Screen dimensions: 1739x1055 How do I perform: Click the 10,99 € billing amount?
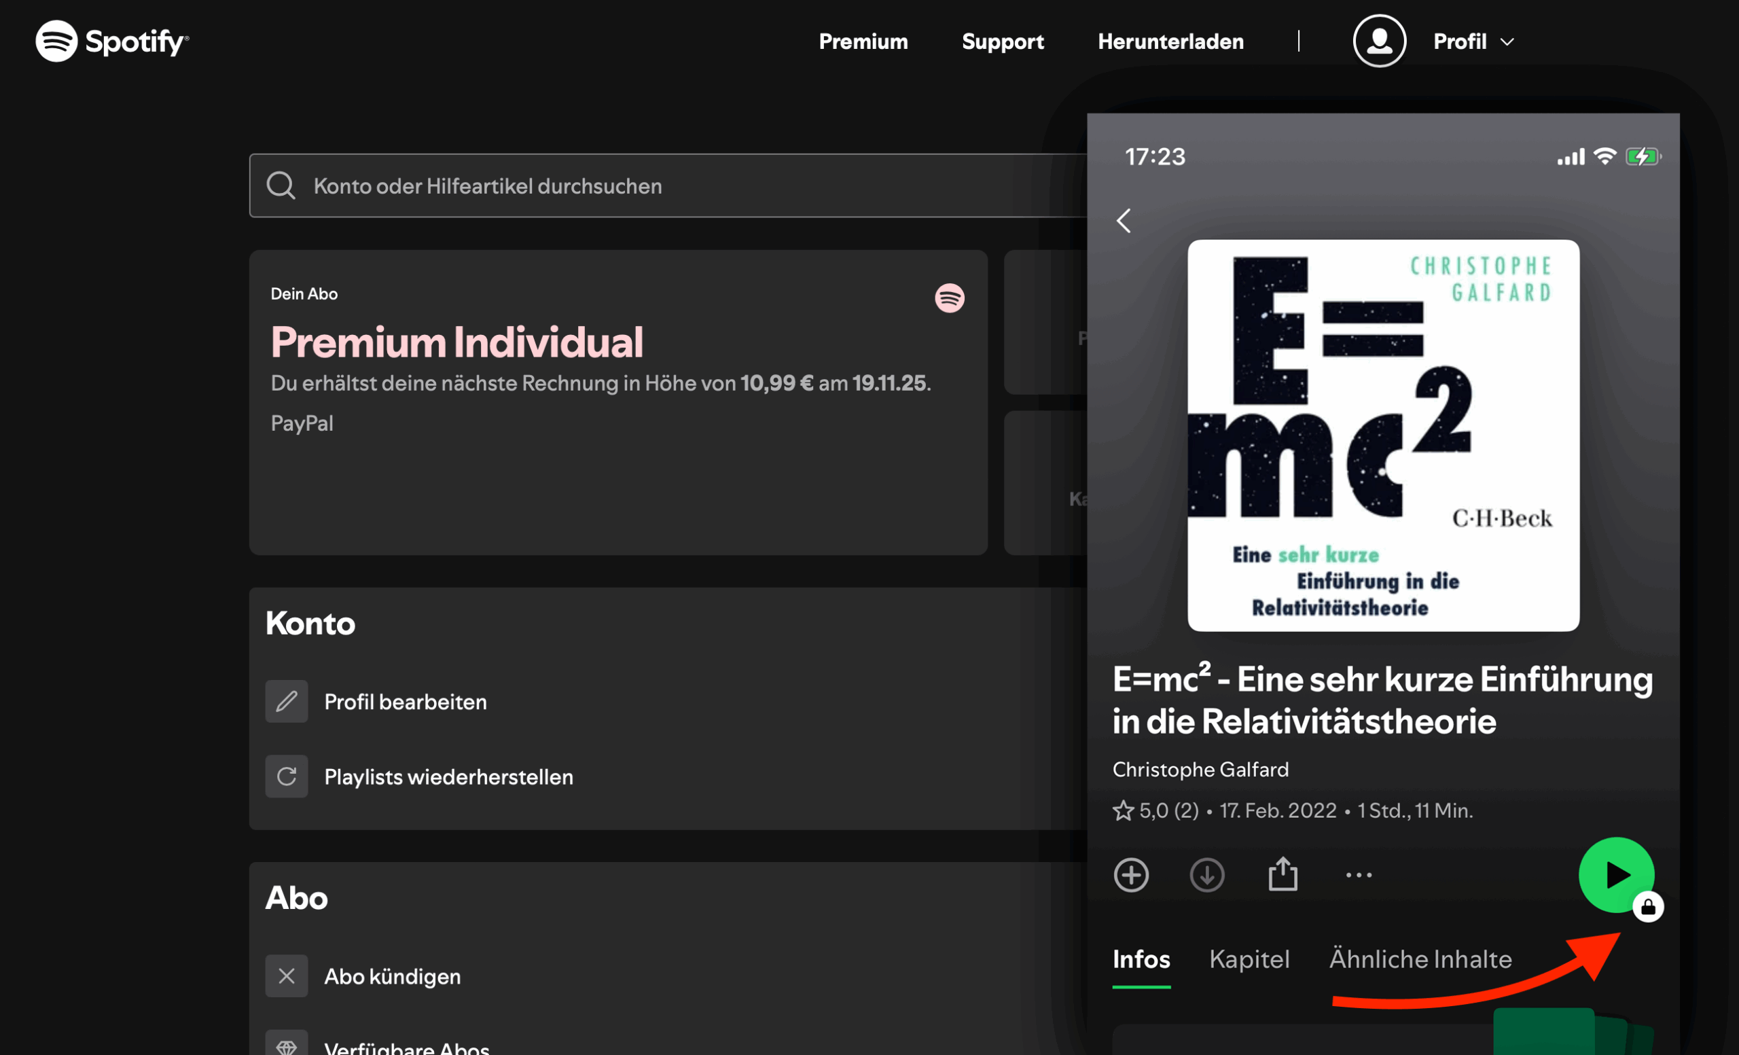coord(777,383)
